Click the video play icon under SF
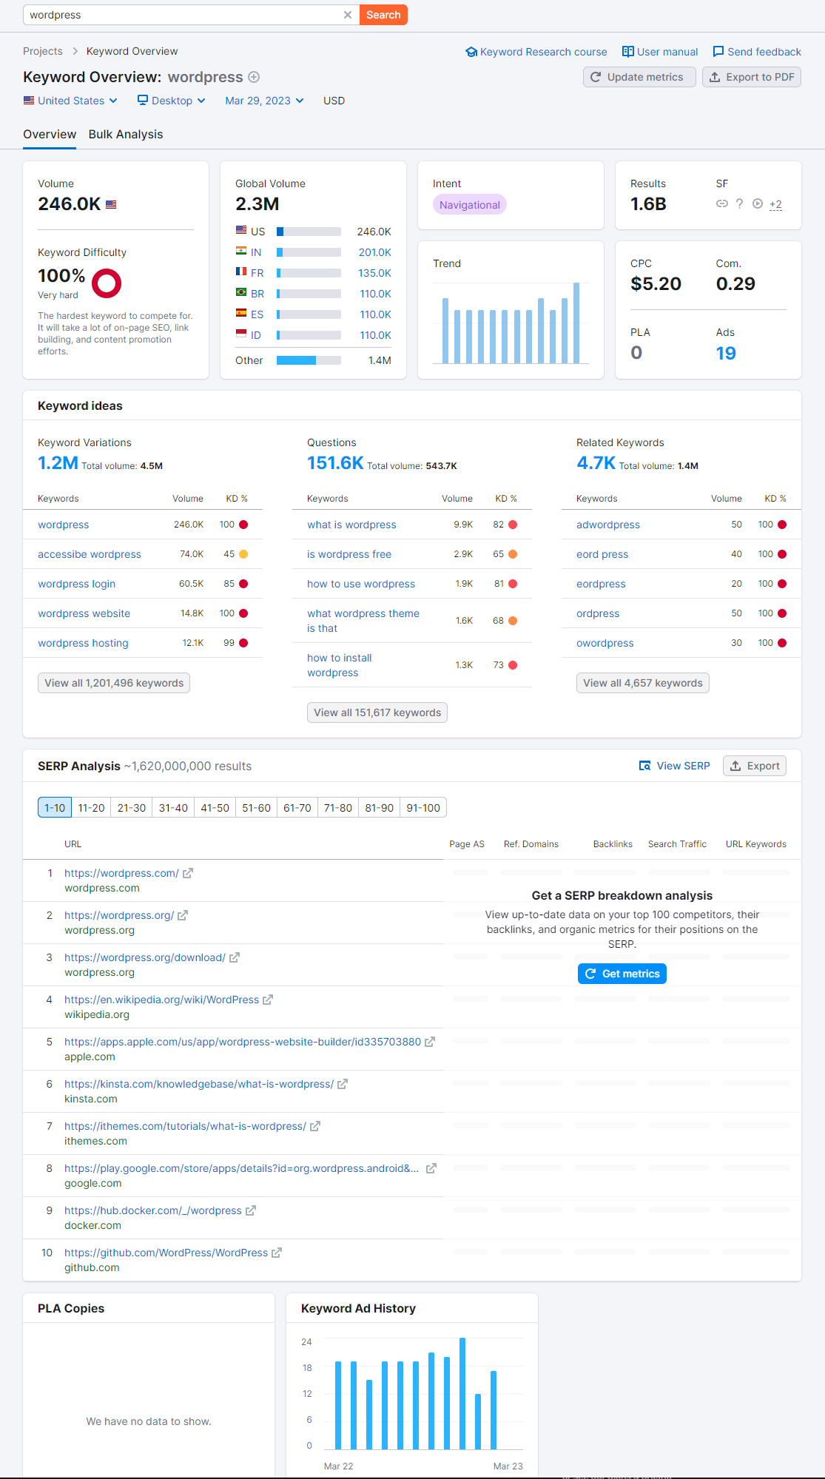 coord(758,203)
